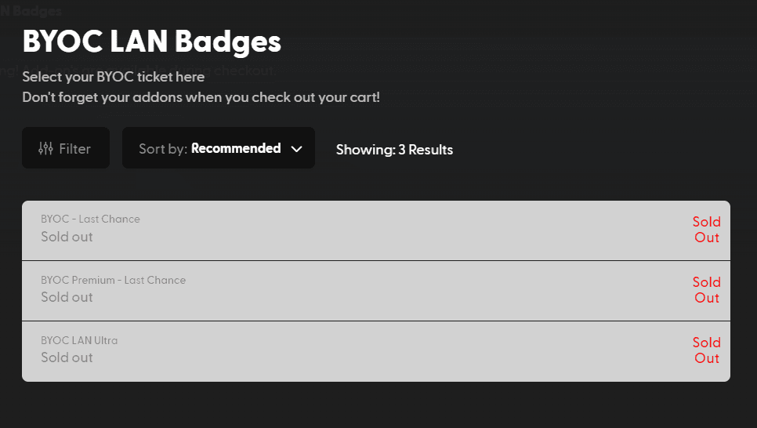Select the BYOC - Last Chance row
757x428 pixels.
375,230
